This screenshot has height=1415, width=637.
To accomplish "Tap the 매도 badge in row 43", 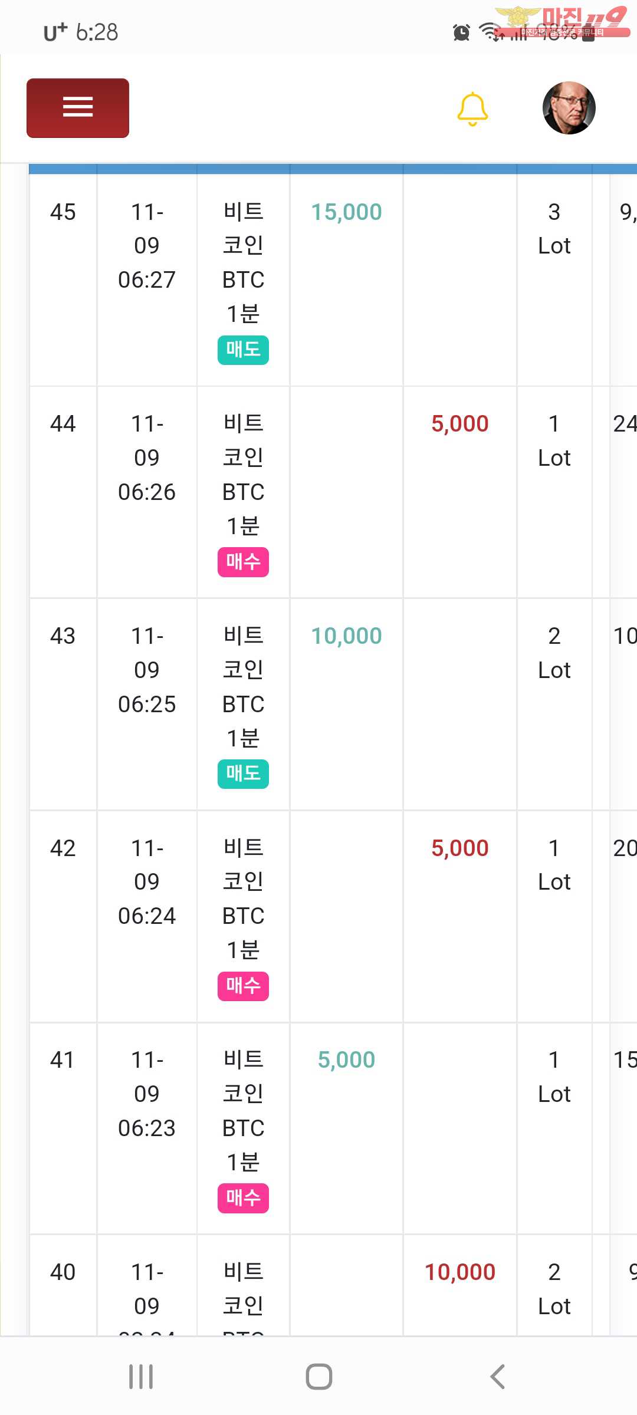I will tap(243, 774).
